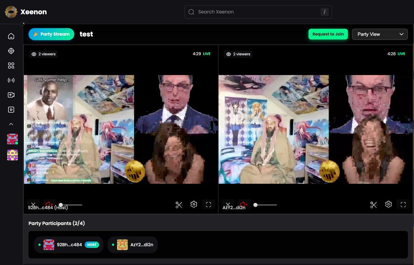Open settings gear on AzY2...di2n stream

(388, 204)
